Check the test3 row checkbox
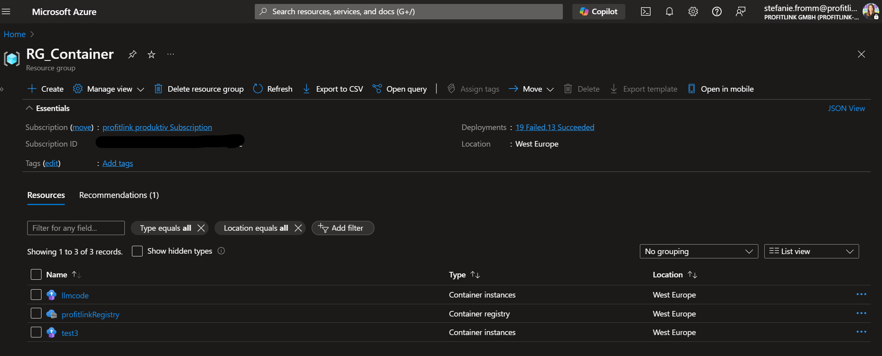Viewport: 882px width, 356px height. click(x=36, y=332)
